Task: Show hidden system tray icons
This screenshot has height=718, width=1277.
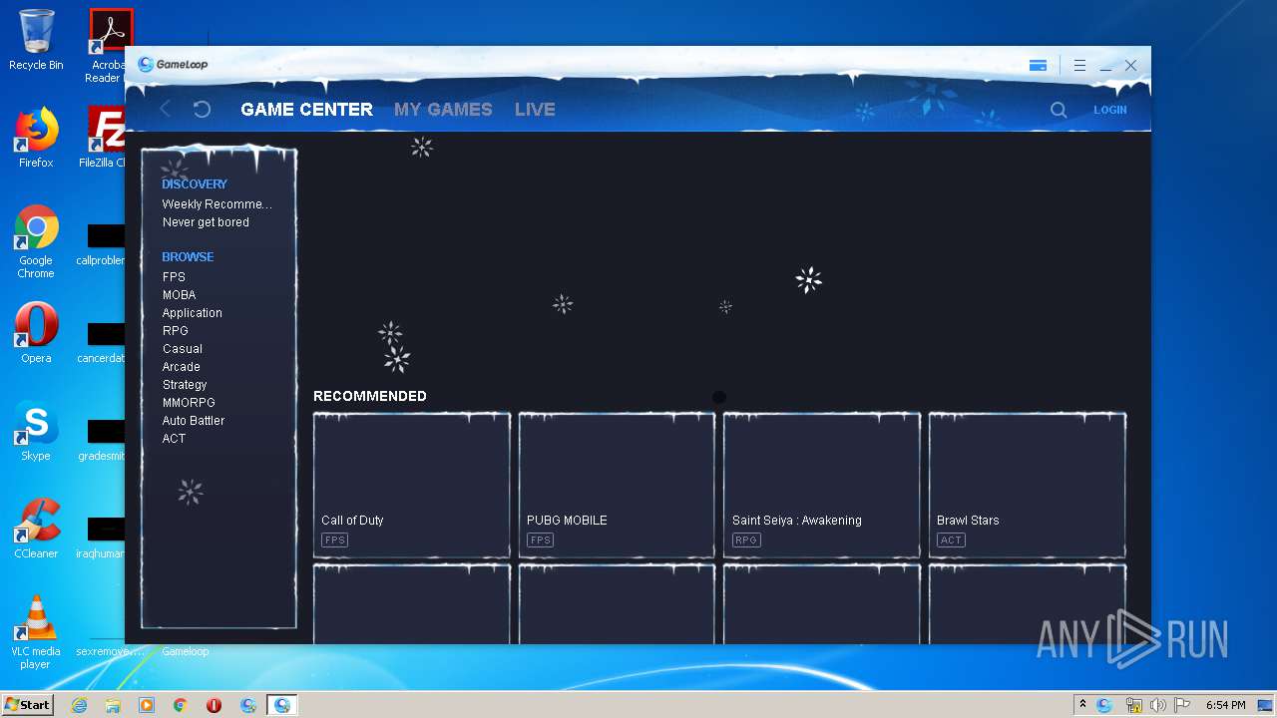Action: tap(1082, 704)
